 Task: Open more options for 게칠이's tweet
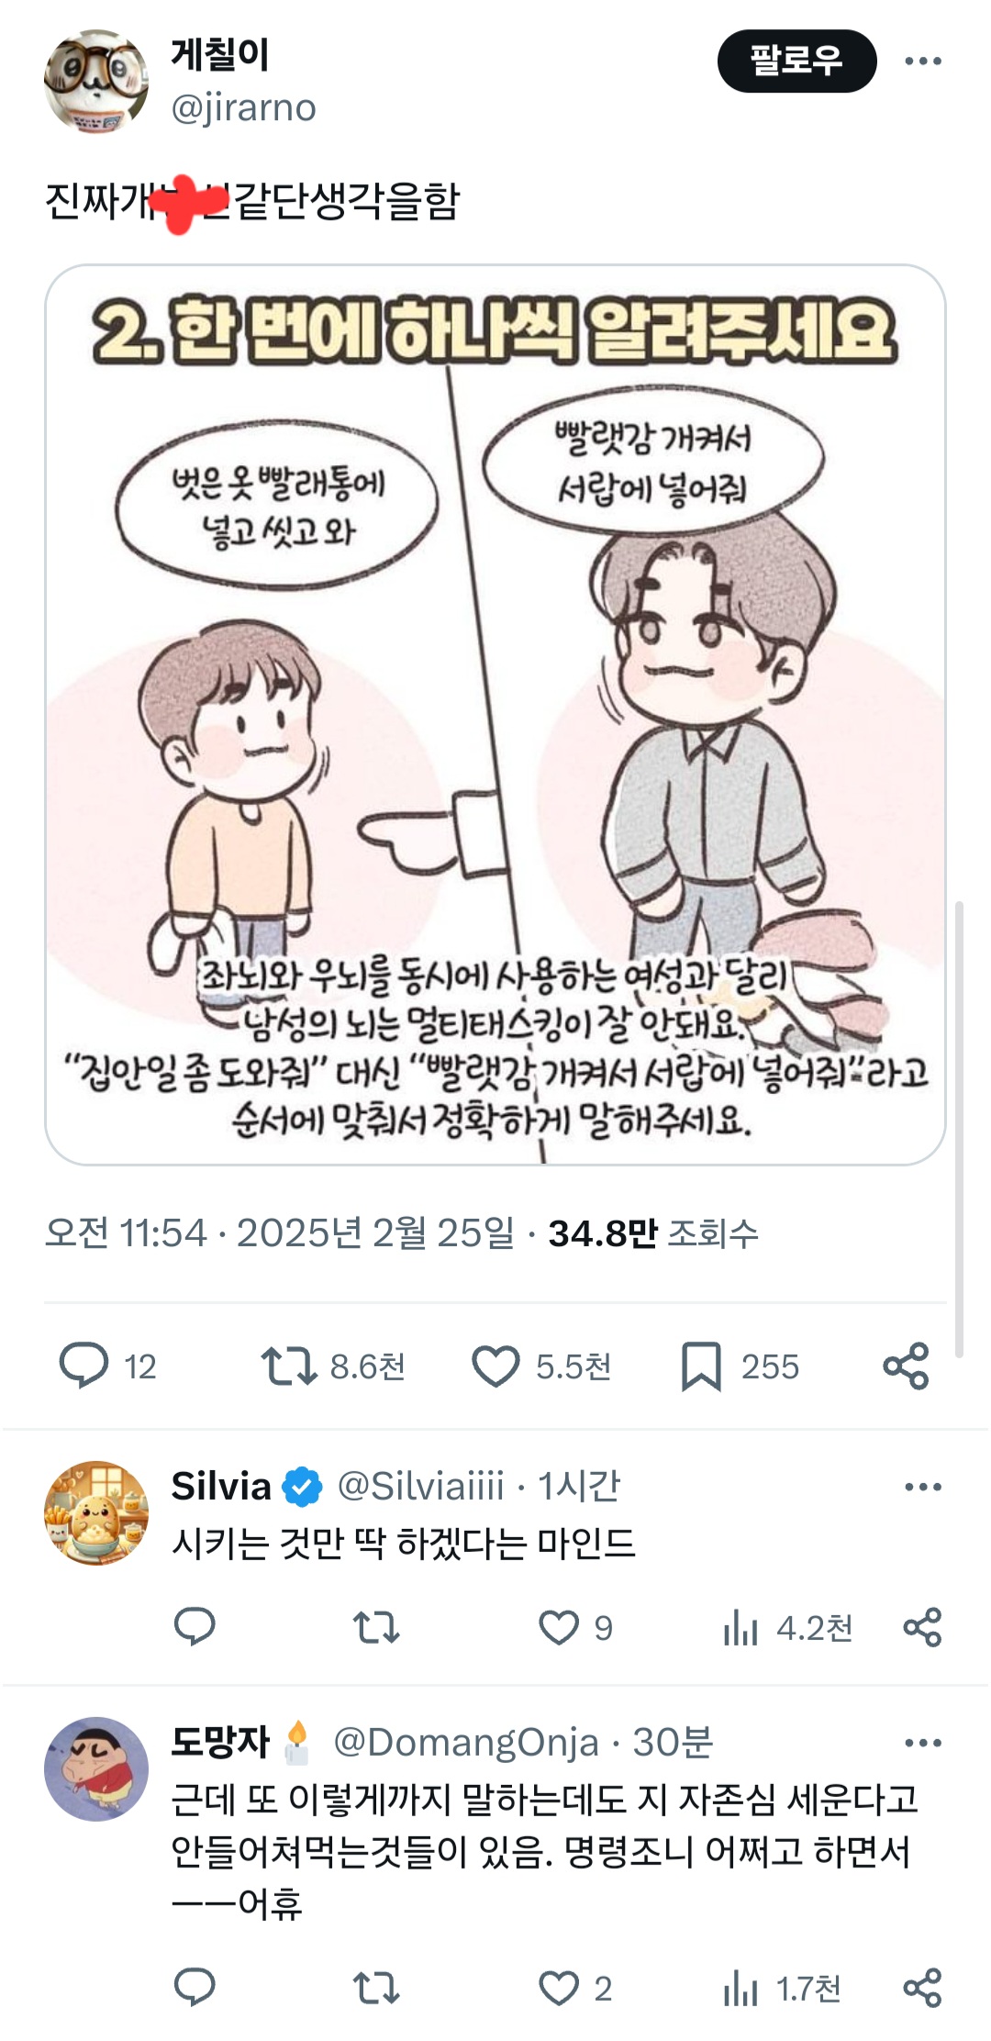[x=922, y=61]
